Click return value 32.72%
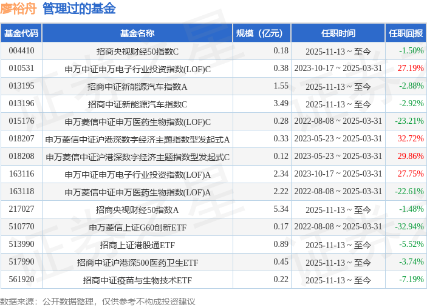The width and height of the screenshot is (427, 307). tap(411, 138)
